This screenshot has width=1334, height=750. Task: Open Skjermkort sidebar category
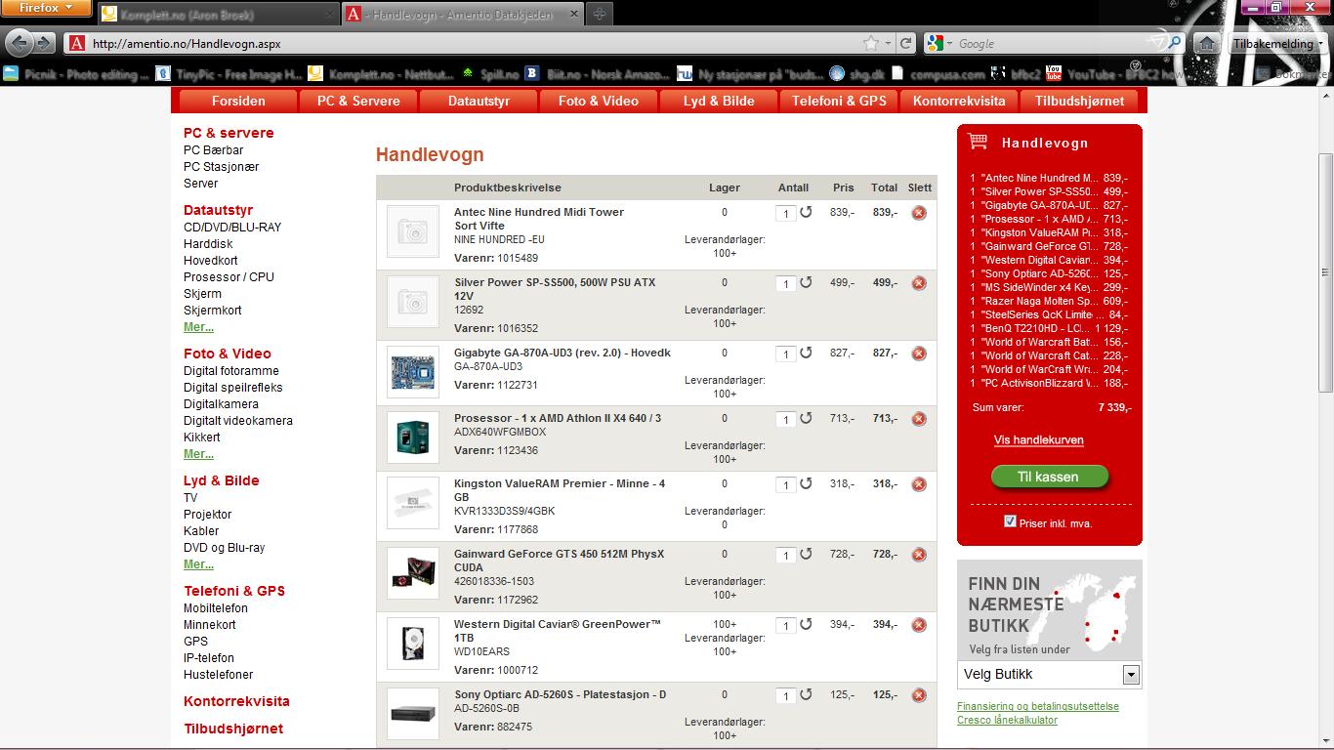212,311
